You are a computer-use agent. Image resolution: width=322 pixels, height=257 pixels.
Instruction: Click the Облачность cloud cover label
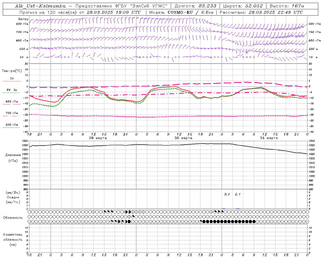pyautogui.click(x=13, y=218)
